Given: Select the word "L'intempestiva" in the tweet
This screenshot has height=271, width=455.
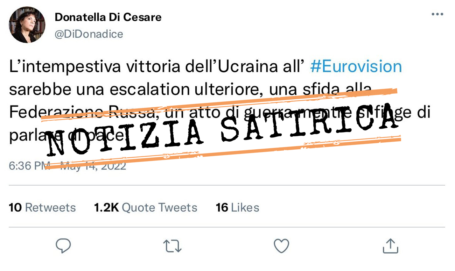Looking at the screenshot, I should (54, 67).
